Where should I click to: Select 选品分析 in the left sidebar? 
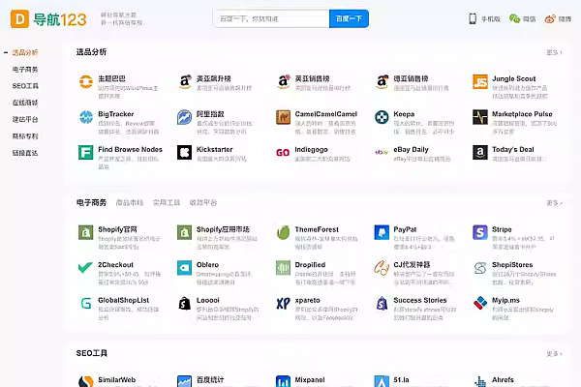pyautogui.click(x=25, y=52)
